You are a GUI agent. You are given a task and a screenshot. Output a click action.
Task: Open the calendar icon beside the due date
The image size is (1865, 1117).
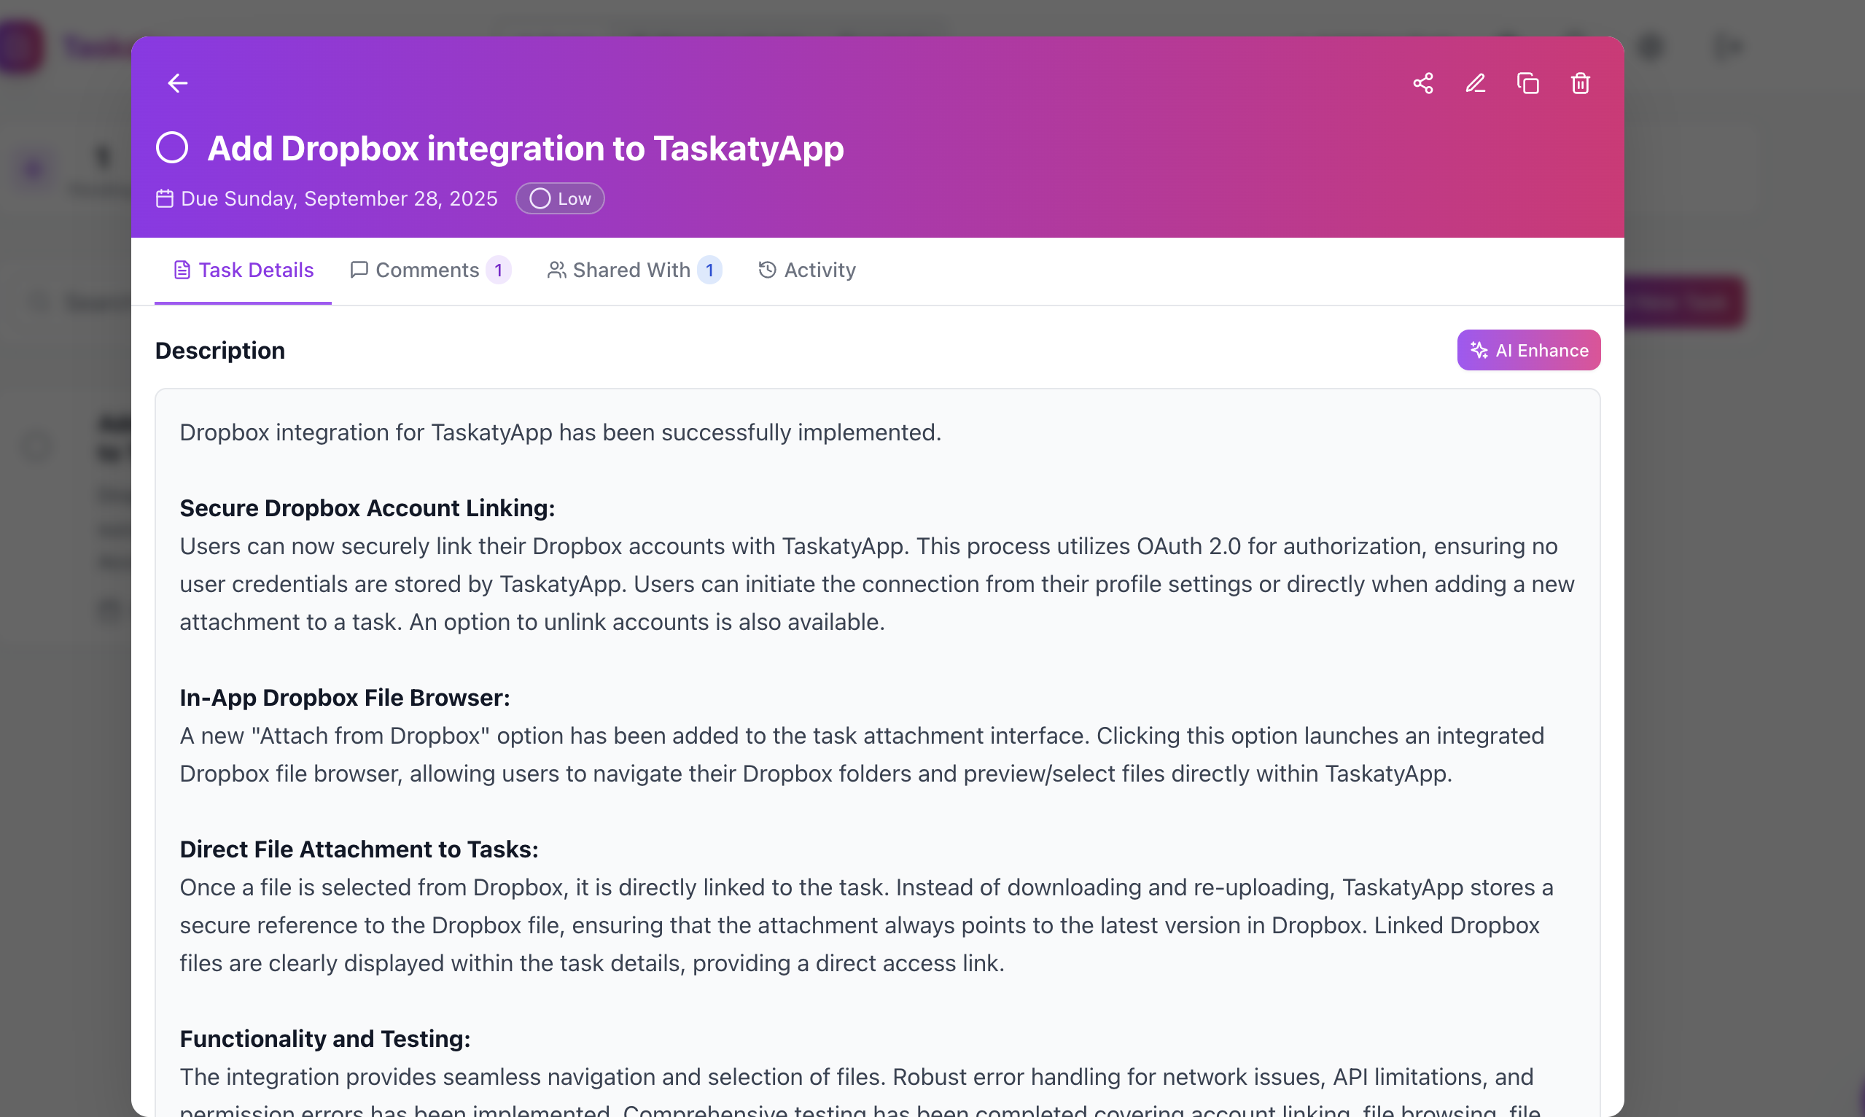coord(165,199)
